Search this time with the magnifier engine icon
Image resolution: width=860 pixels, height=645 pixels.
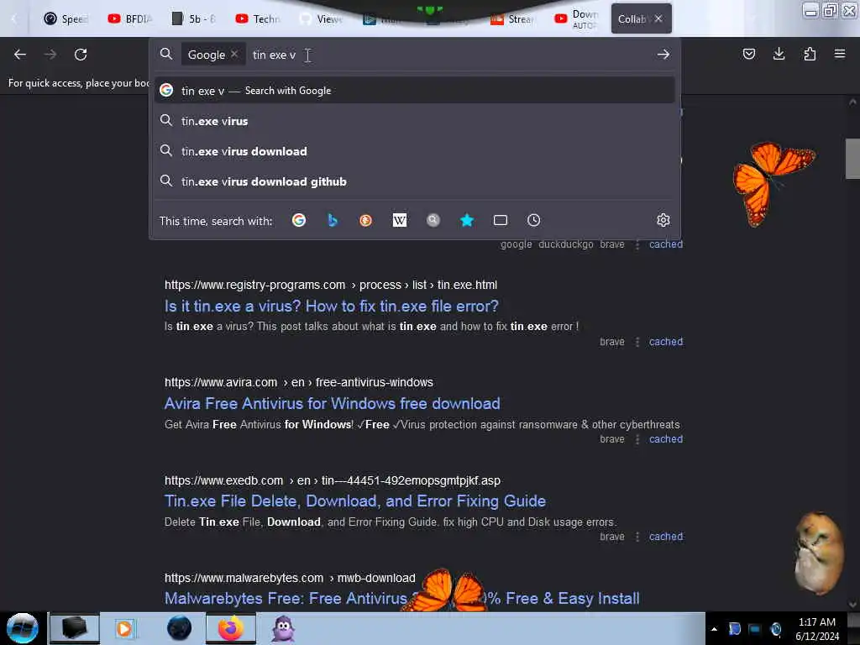[x=433, y=221]
